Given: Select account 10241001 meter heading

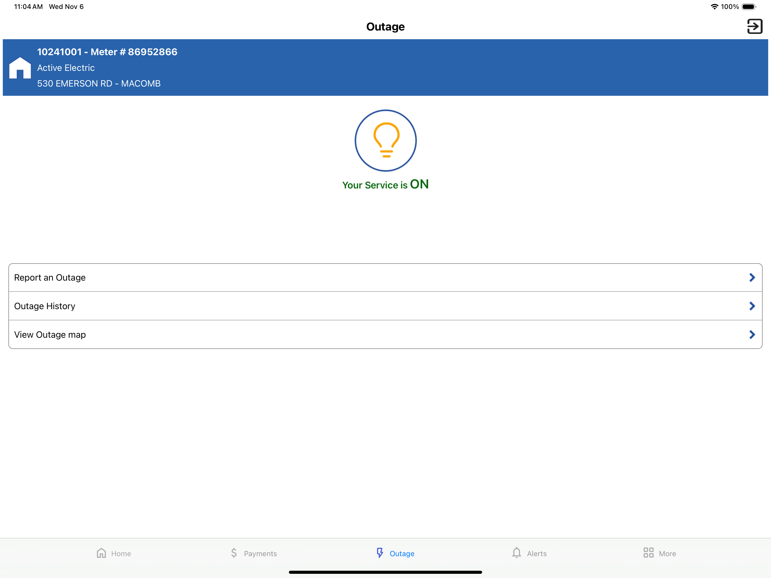Looking at the screenshot, I should point(107,52).
